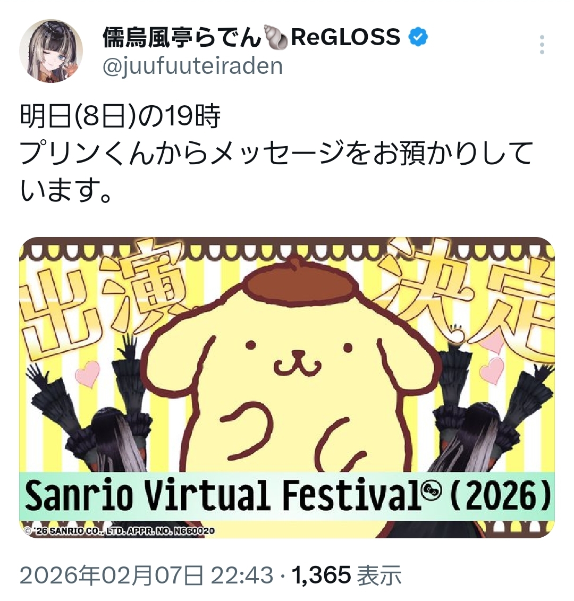Image resolution: width=574 pixels, height=601 pixels.
Task: Open the round profile avatar picture
Action: point(51,51)
